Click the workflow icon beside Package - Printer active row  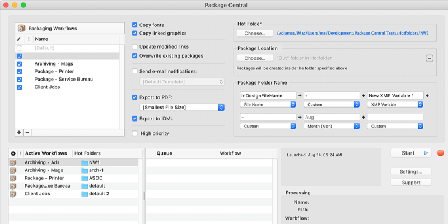[13, 178]
